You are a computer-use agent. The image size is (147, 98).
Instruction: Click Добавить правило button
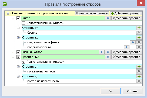126,13
